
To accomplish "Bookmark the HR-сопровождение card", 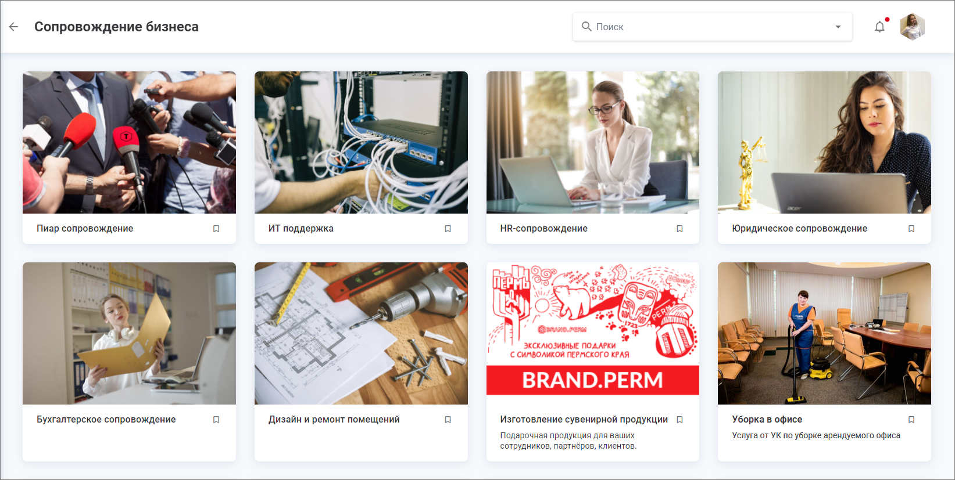I will pyautogui.click(x=679, y=229).
